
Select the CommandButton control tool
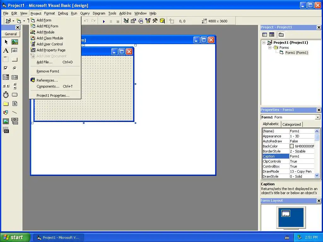(15, 60)
